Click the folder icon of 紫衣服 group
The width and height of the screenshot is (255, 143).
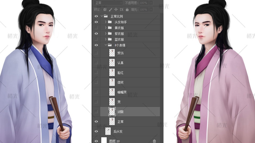(x=110, y=34)
